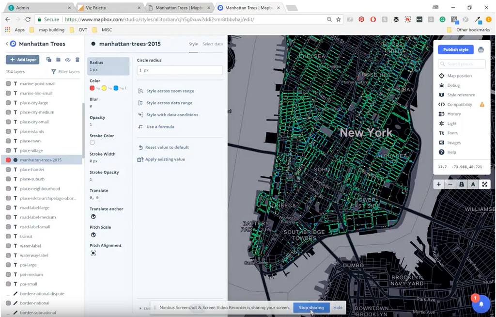Open the Fonts panel
This screenshot has width=496, height=317.
coord(449,133)
